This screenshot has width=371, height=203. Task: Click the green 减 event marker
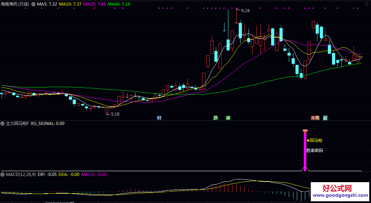(228, 118)
